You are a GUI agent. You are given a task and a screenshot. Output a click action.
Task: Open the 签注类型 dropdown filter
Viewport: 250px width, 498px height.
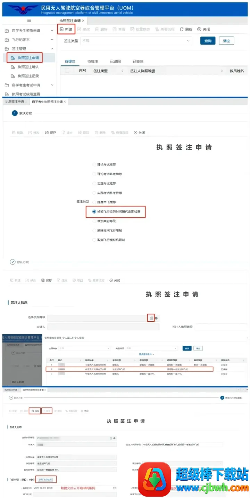136,41
